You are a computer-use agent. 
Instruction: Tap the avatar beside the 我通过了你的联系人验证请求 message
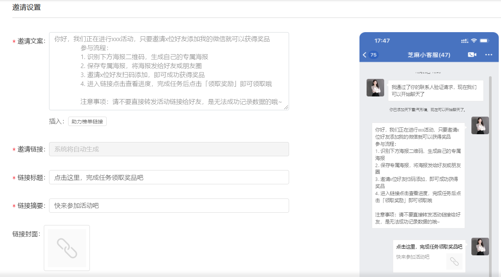(375, 88)
